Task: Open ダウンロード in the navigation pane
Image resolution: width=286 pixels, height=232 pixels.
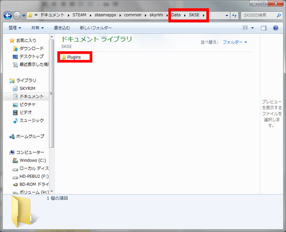Action: (x=32, y=48)
